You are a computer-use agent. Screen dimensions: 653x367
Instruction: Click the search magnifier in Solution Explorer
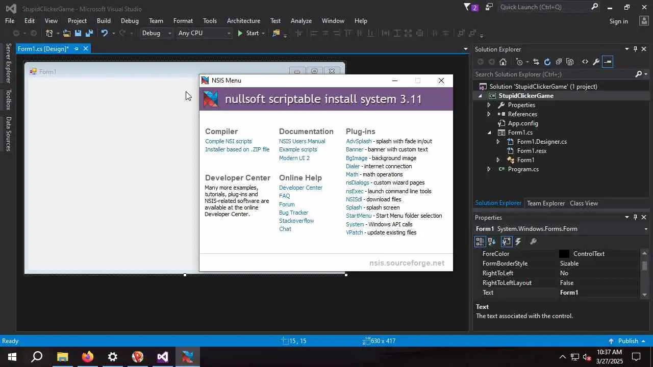[x=638, y=74]
